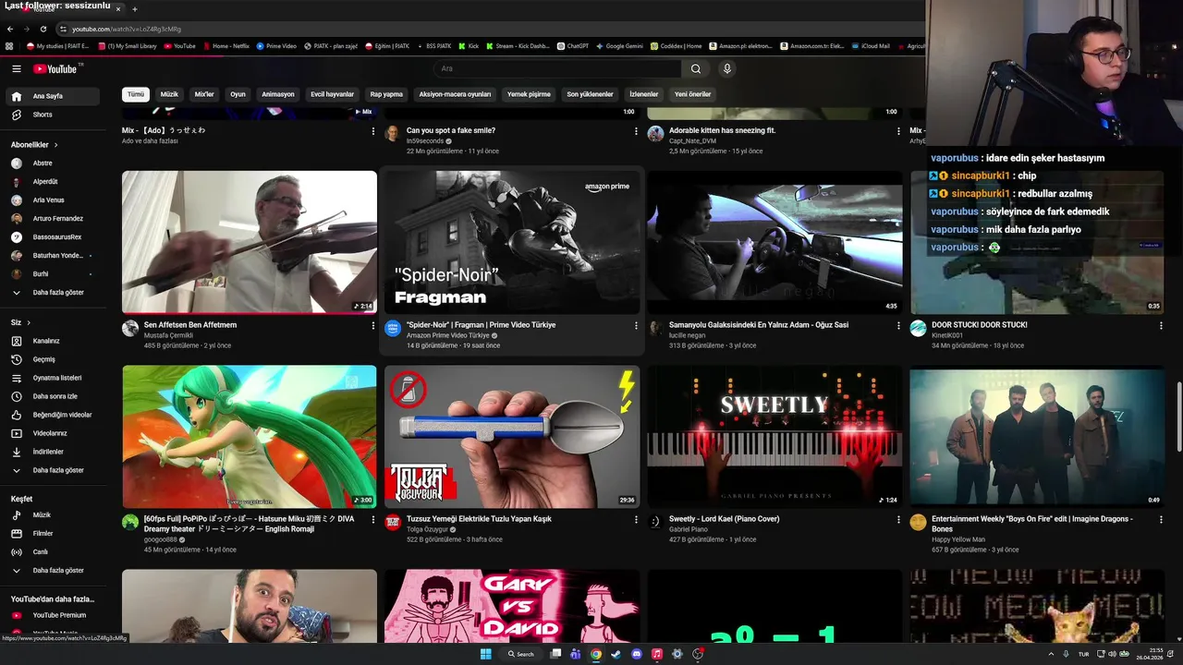1183x665 pixels.
Task: Select the Evcil hayvanlar chip
Action: [x=332, y=94]
